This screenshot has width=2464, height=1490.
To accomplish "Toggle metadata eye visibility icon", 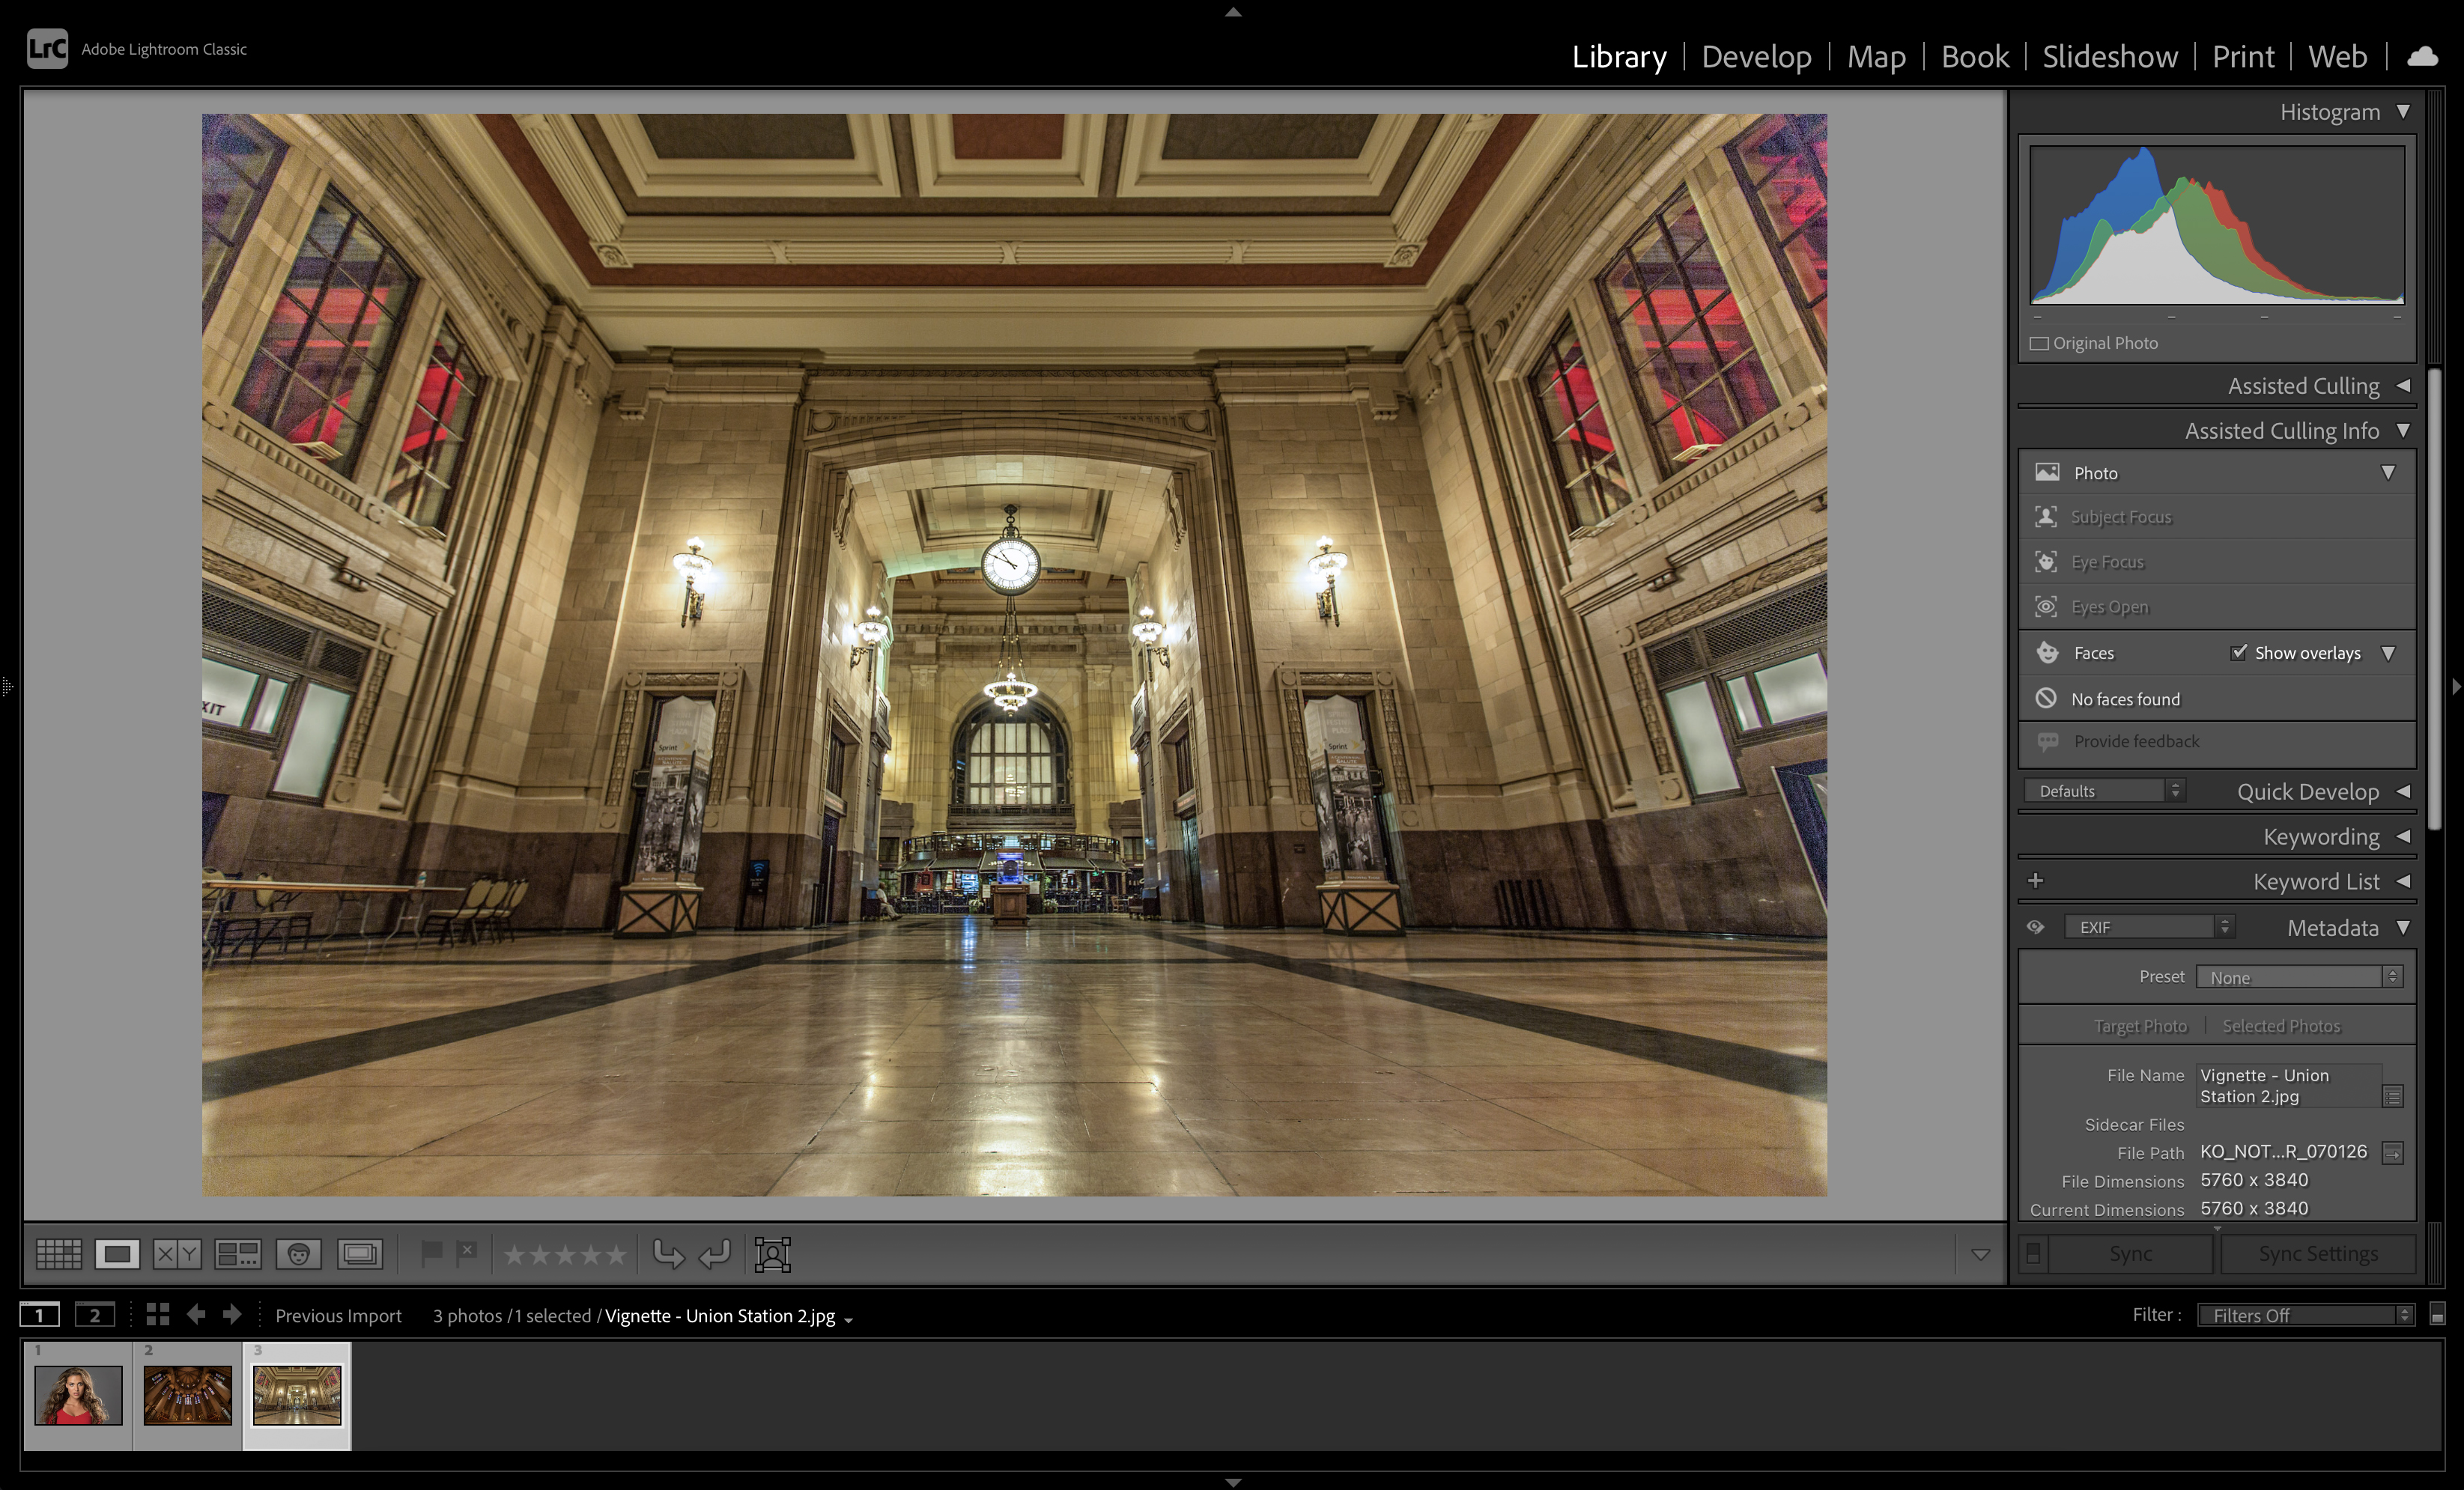I will 2035,927.
